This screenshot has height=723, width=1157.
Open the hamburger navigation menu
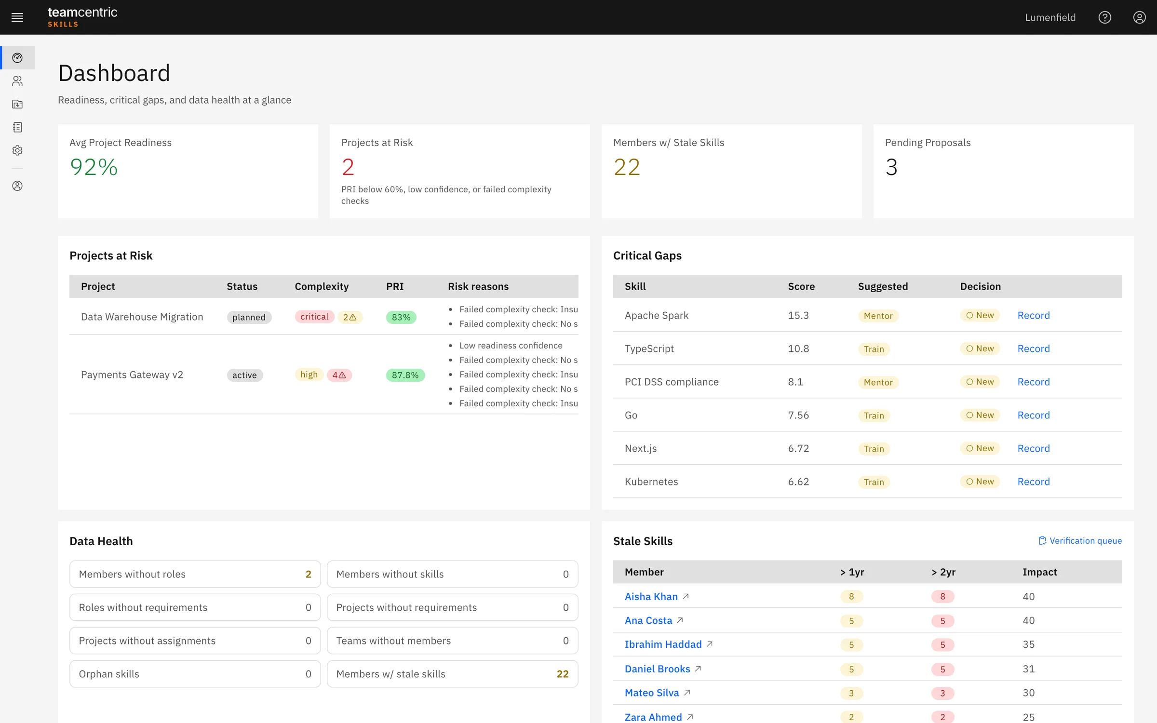pyautogui.click(x=17, y=17)
